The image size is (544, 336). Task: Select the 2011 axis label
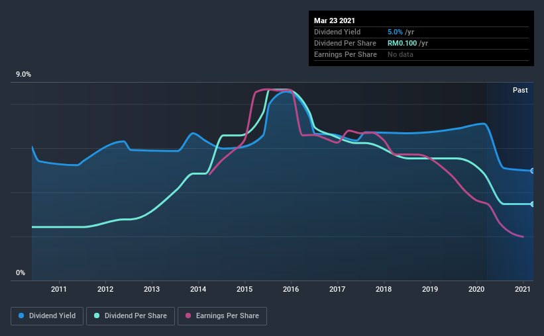(x=59, y=289)
